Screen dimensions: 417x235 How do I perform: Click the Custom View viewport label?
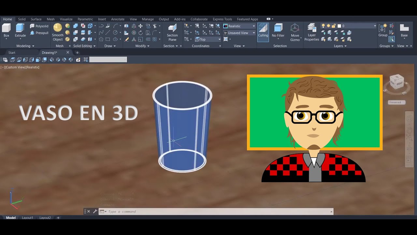pyautogui.click(x=15, y=67)
